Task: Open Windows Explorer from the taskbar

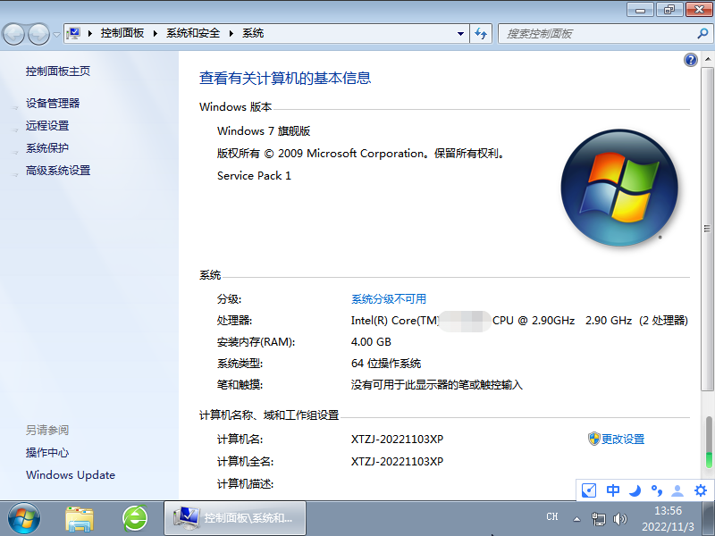Action: pyautogui.click(x=80, y=518)
